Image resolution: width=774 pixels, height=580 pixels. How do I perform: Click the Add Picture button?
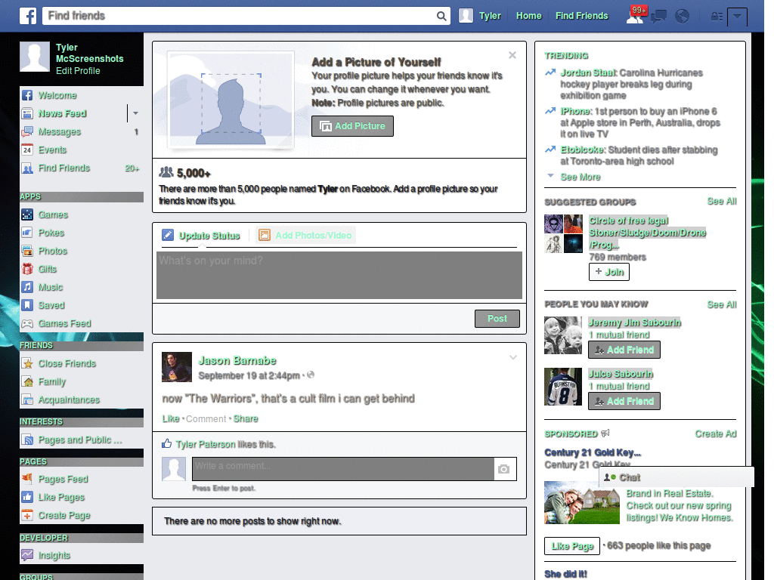click(352, 126)
